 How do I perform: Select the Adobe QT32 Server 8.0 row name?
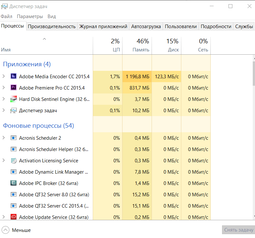[54, 195]
